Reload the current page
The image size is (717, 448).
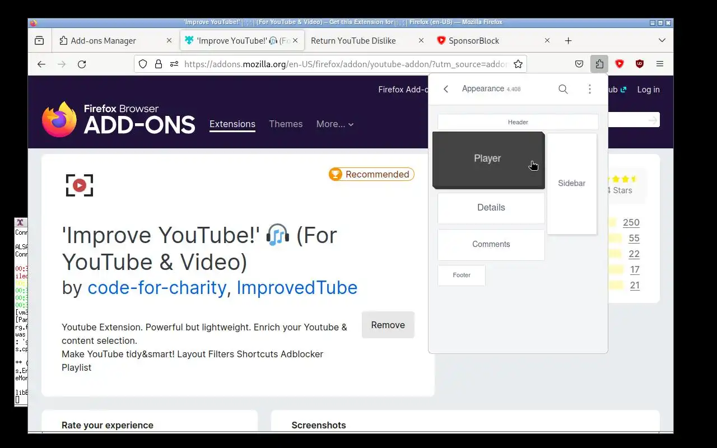pyautogui.click(x=82, y=64)
